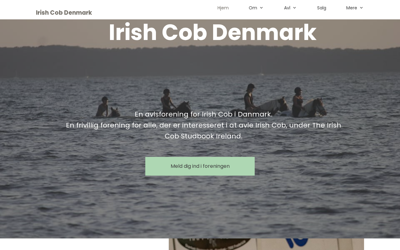Click the sentence starting 'En frivillig forening for alle'

click(203, 131)
